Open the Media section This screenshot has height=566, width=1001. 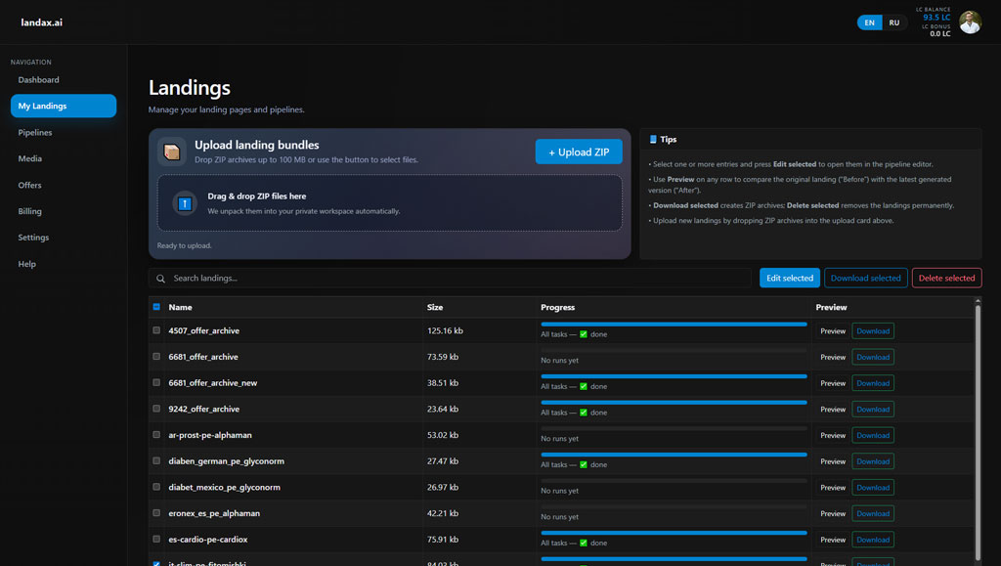click(x=30, y=158)
